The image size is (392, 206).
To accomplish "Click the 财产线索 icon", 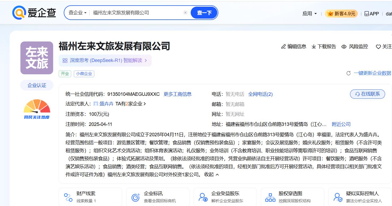I will click(68, 197).
